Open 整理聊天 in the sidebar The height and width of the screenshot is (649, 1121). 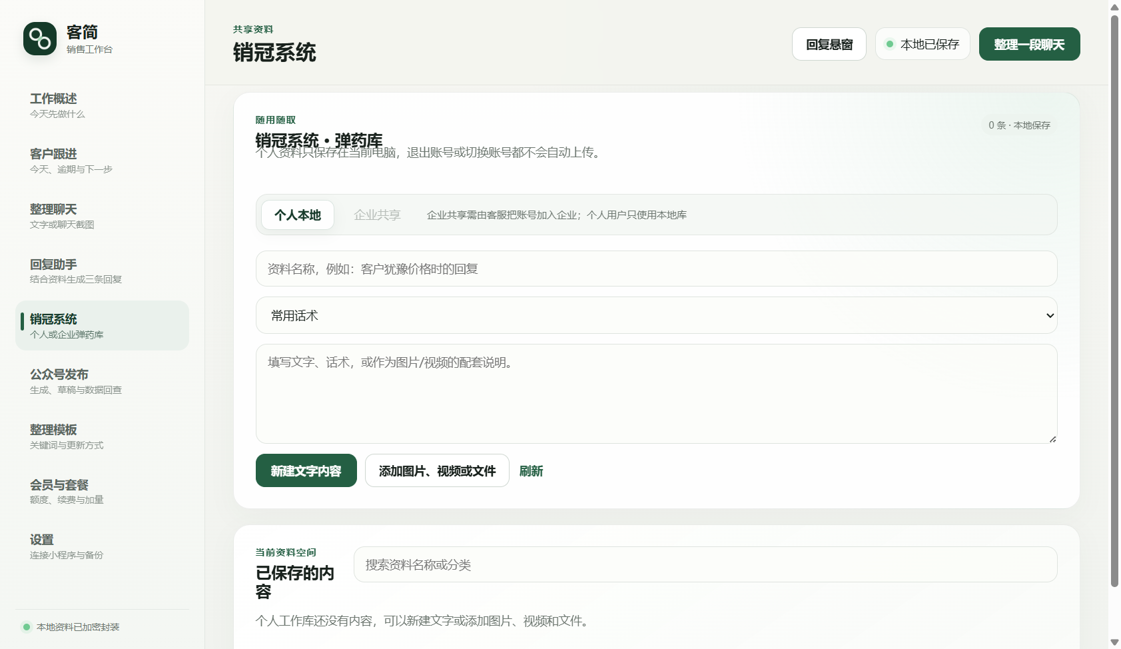coord(102,216)
